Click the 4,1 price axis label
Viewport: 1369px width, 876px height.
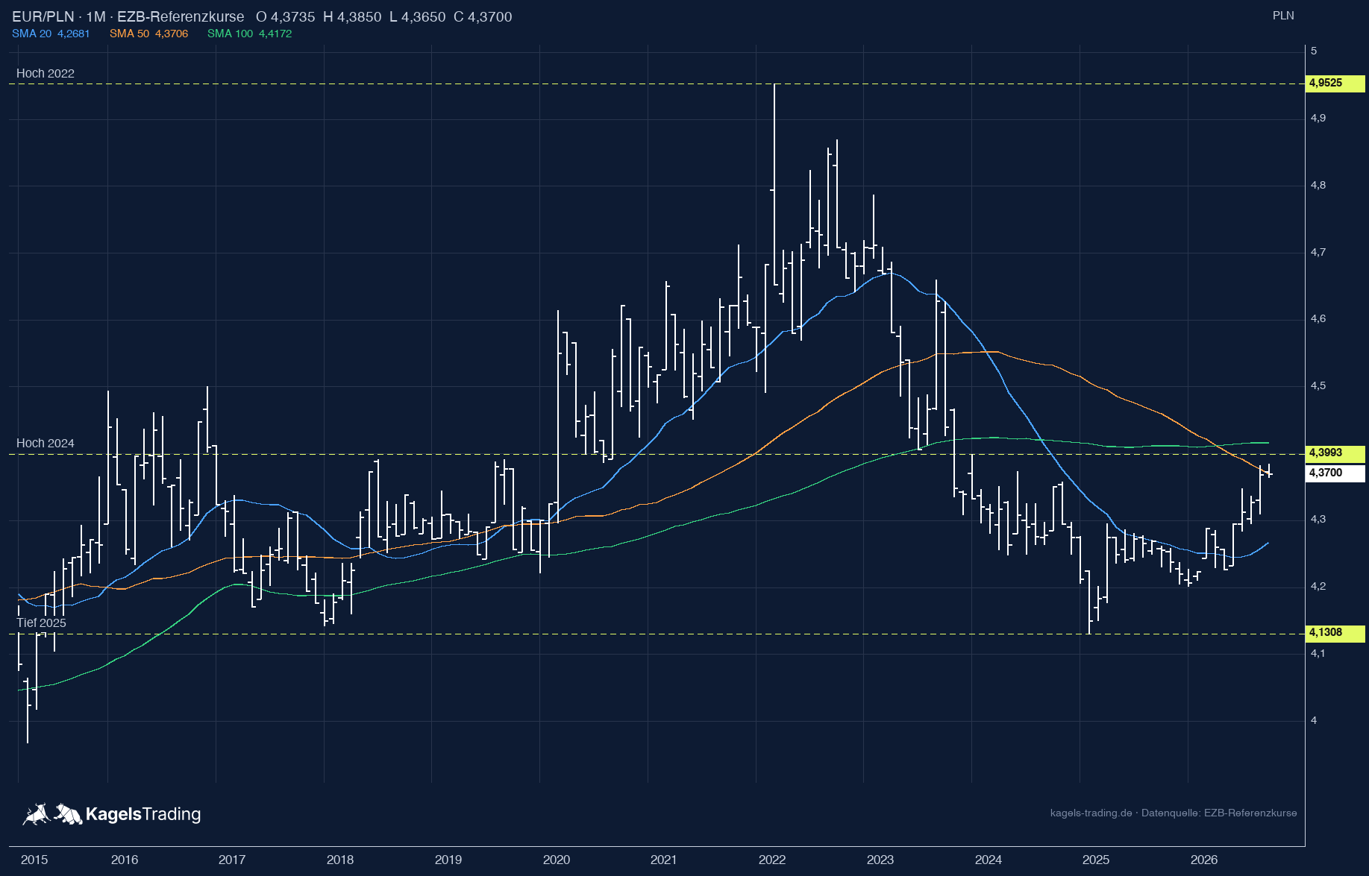[1318, 653]
